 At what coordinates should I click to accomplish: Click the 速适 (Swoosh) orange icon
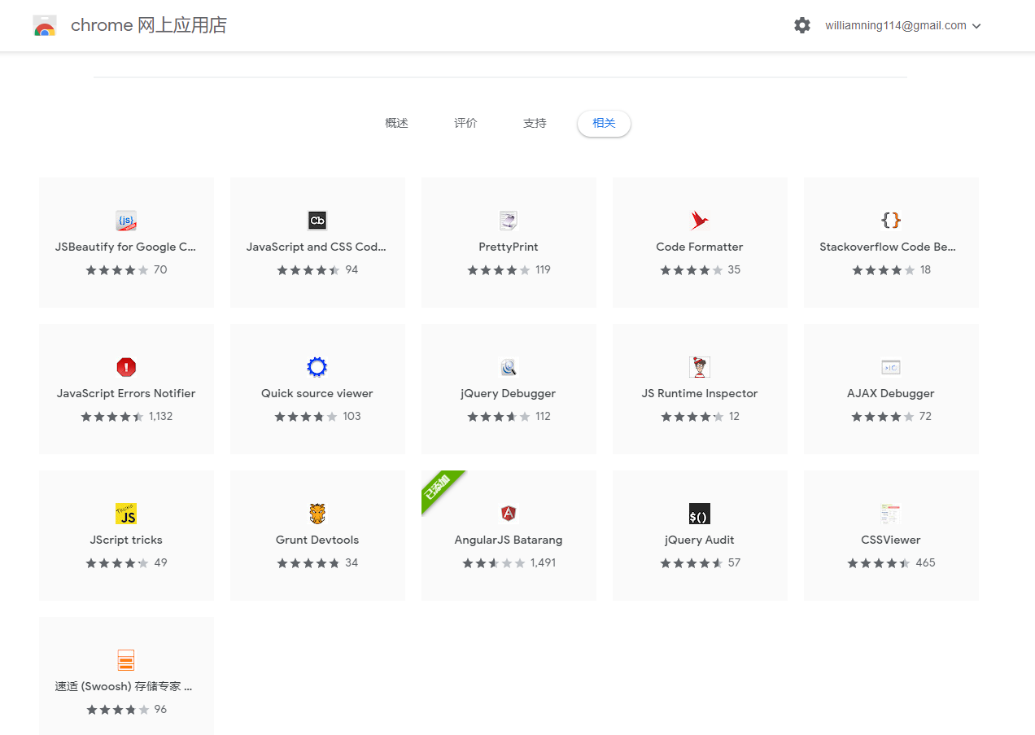point(126,660)
